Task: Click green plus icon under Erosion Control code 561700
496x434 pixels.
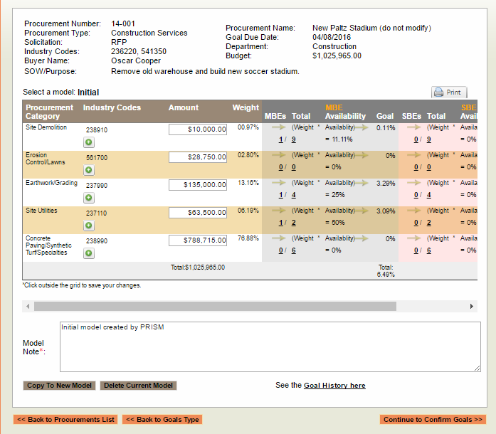Action: pos(89,170)
